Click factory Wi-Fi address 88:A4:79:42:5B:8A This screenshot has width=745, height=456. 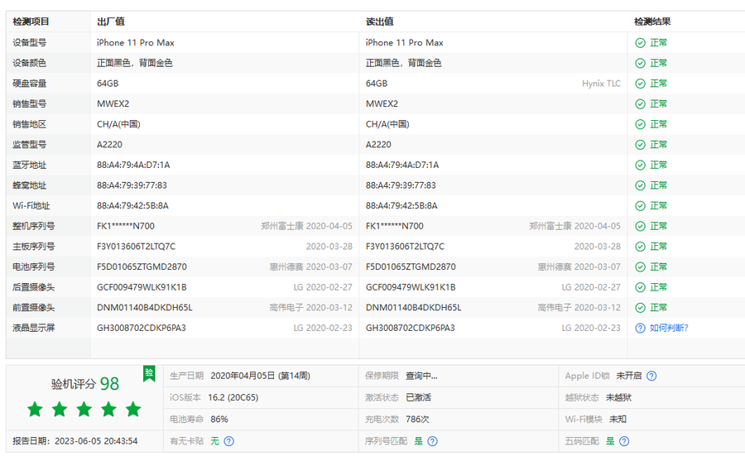132,206
